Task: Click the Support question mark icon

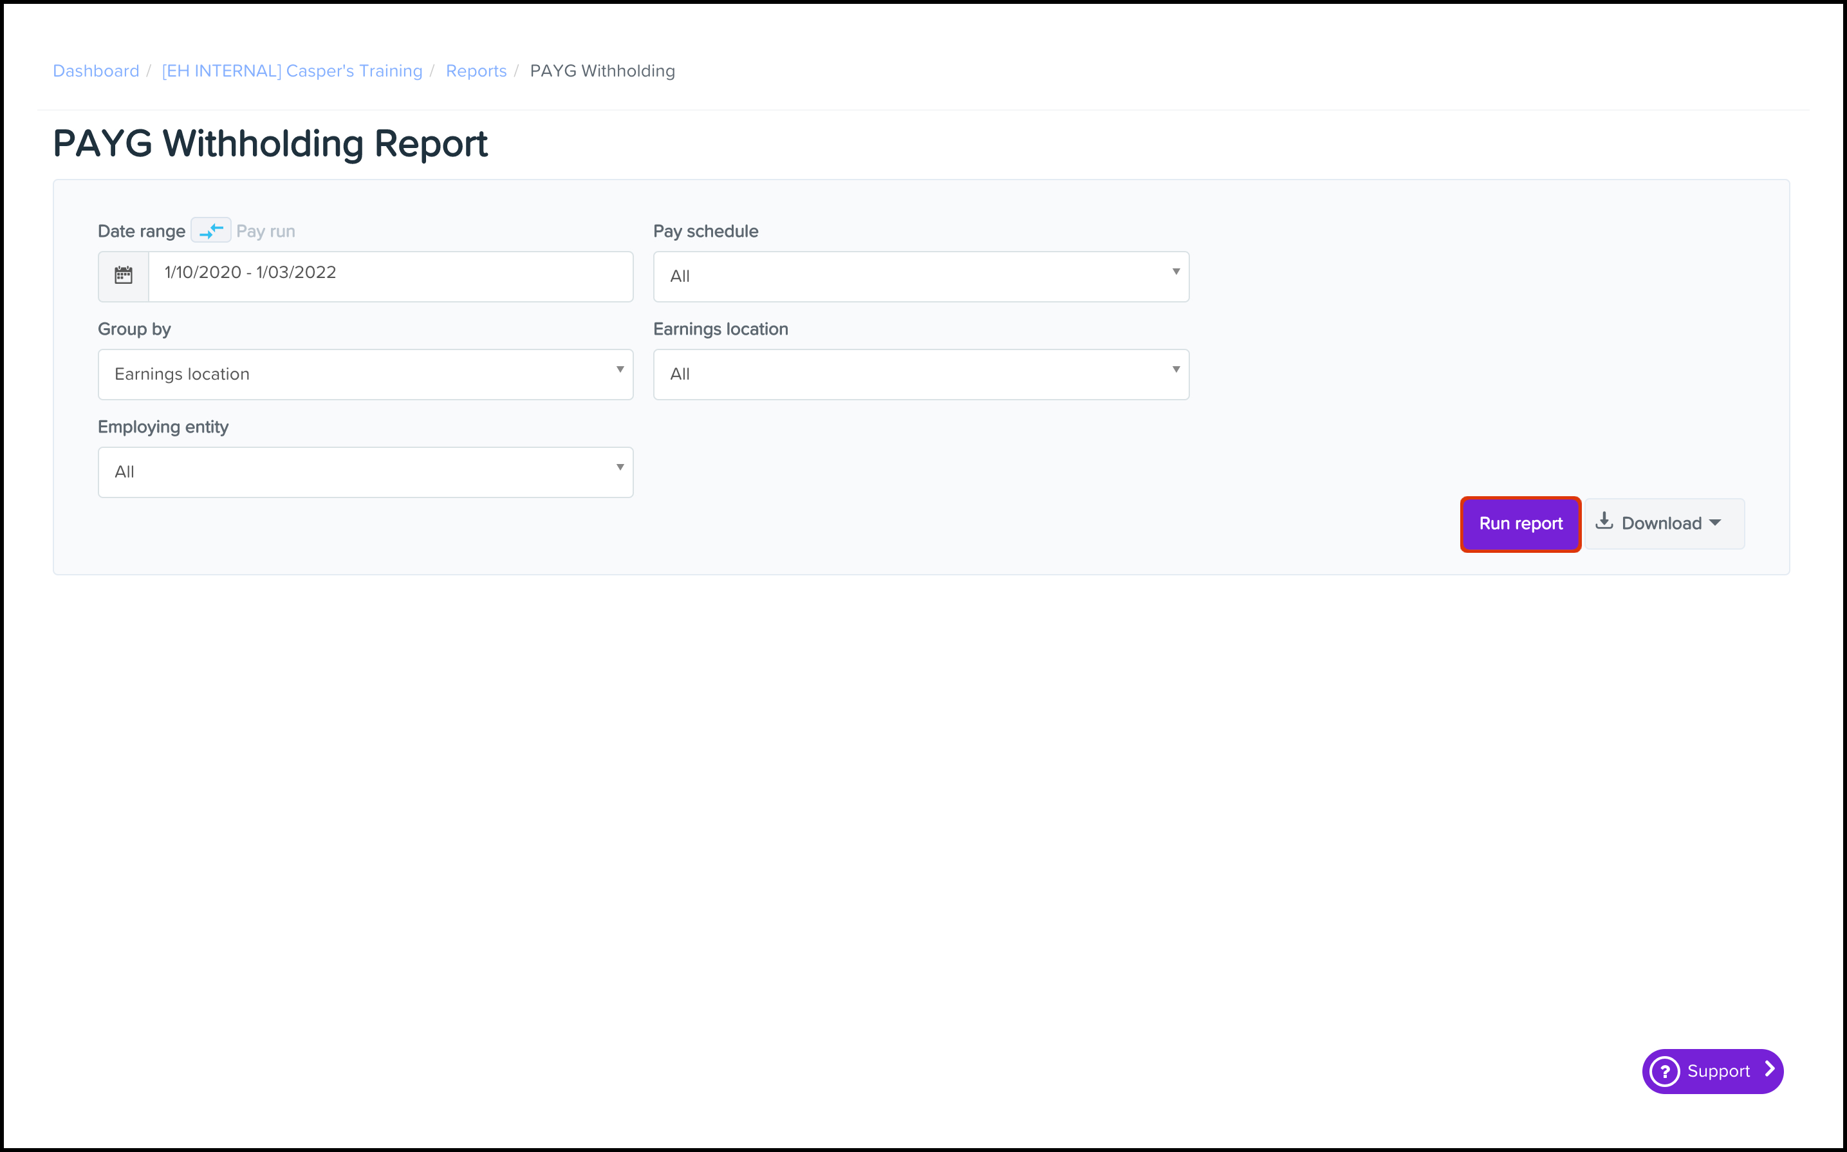Action: click(1665, 1072)
